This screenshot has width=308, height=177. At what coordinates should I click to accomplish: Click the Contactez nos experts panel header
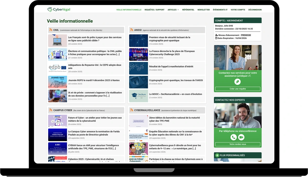click(x=238, y=100)
